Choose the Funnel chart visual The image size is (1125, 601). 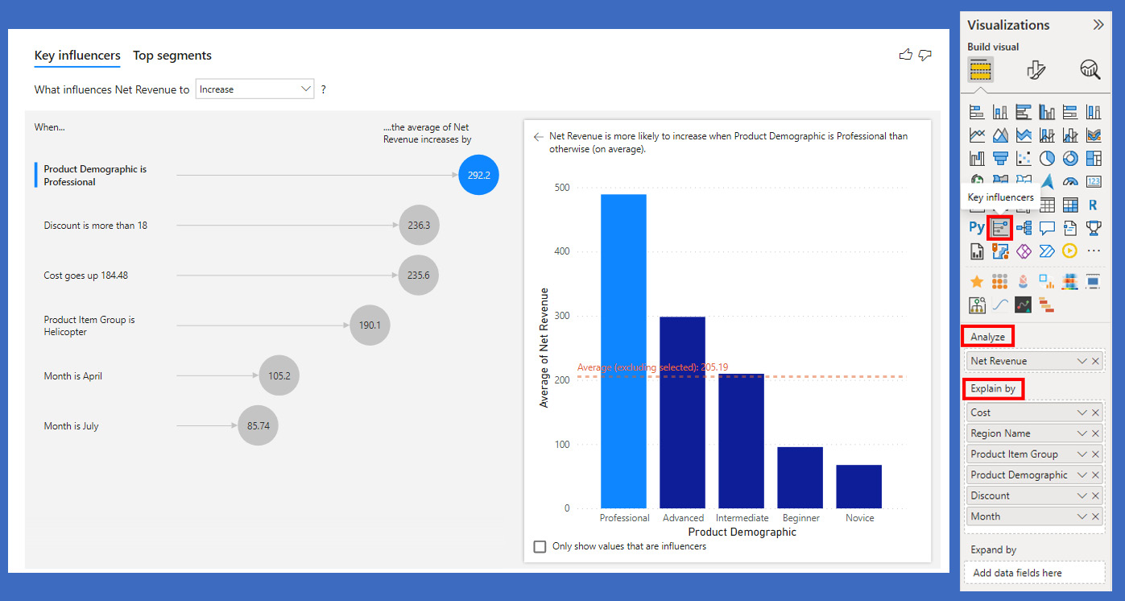[1000, 158]
